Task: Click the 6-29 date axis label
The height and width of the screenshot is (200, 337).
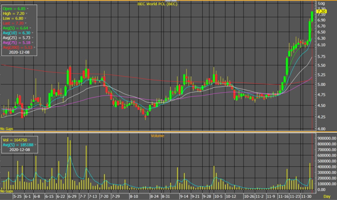Action: (x=72, y=196)
